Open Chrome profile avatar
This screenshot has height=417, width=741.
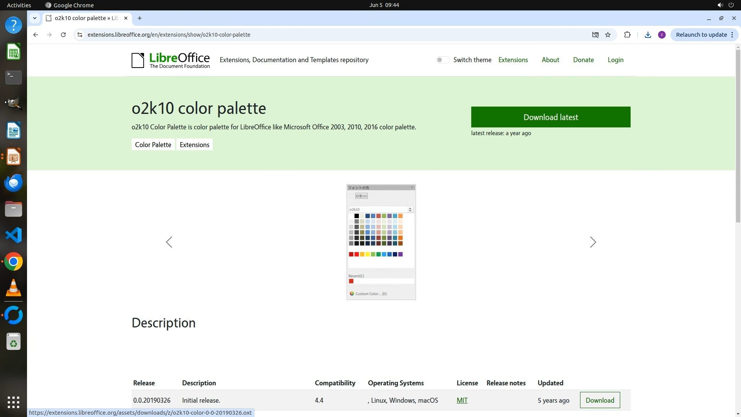[662, 35]
